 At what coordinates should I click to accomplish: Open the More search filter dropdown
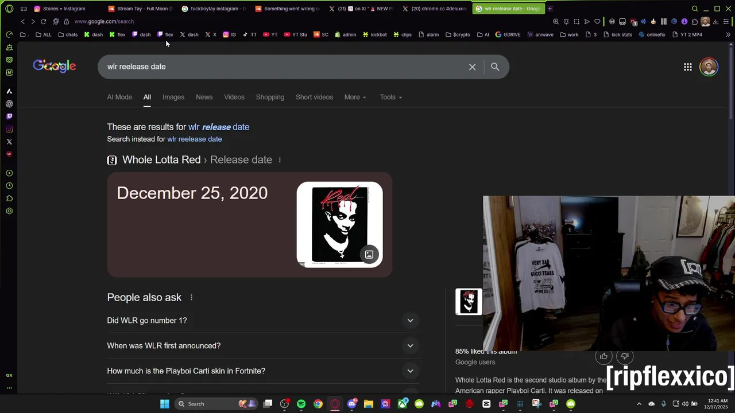coord(355,97)
